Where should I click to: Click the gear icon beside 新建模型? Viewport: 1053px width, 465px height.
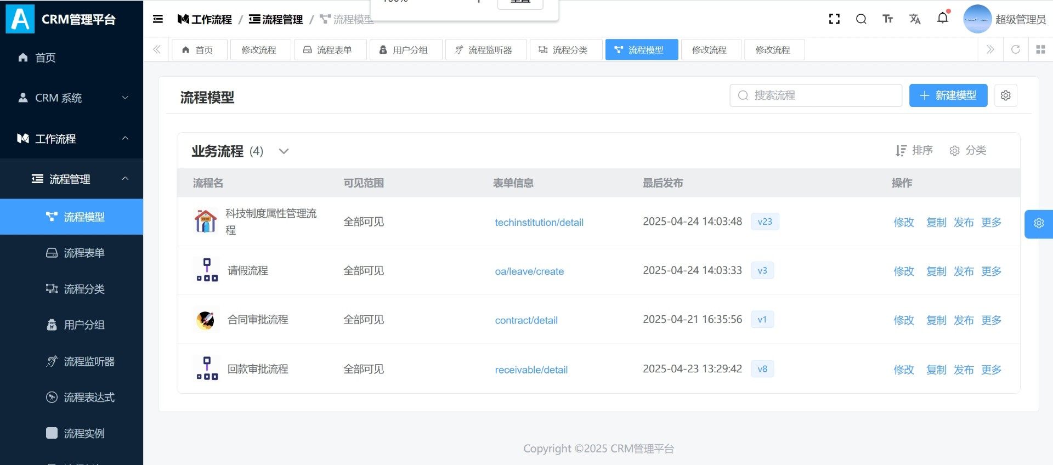click(1005, 95)
